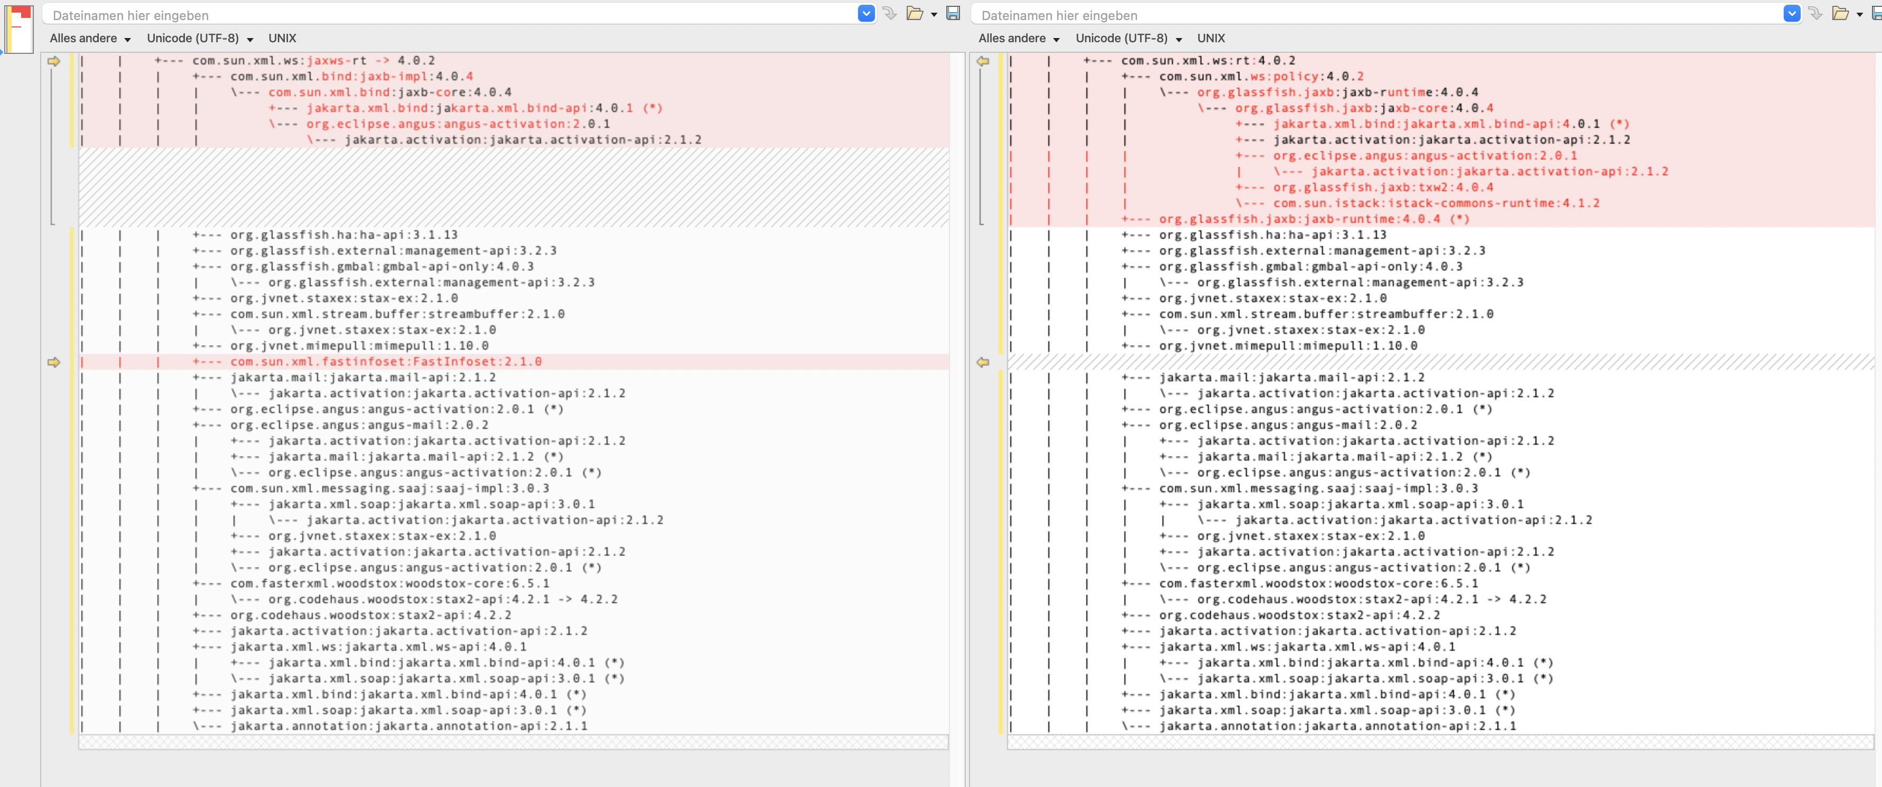Click left pane UNIX line ending label
The width and height of the screenshot is (1882, 787).
coord(282,38)
